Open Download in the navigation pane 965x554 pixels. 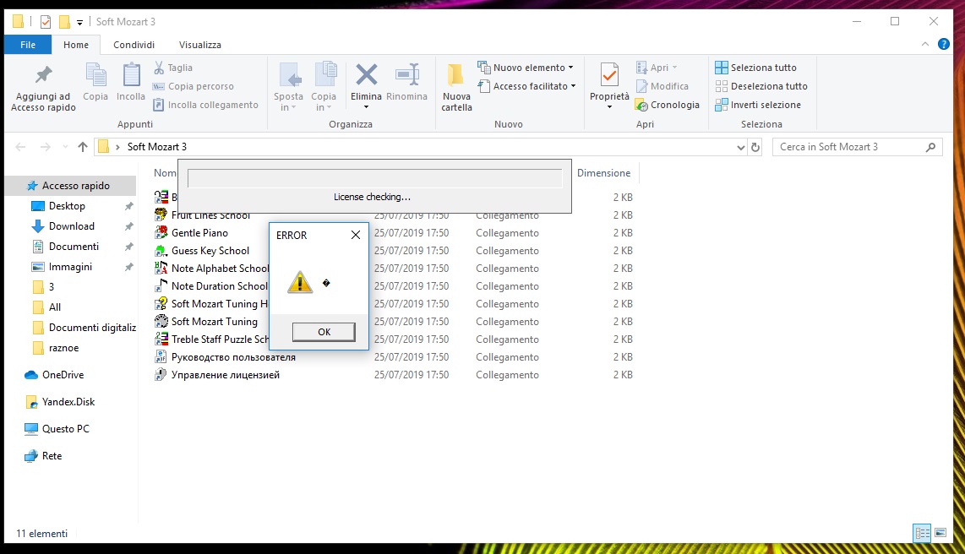tap(71, 226)
